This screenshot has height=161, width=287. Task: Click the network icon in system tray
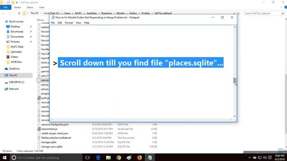pos(260,157)
